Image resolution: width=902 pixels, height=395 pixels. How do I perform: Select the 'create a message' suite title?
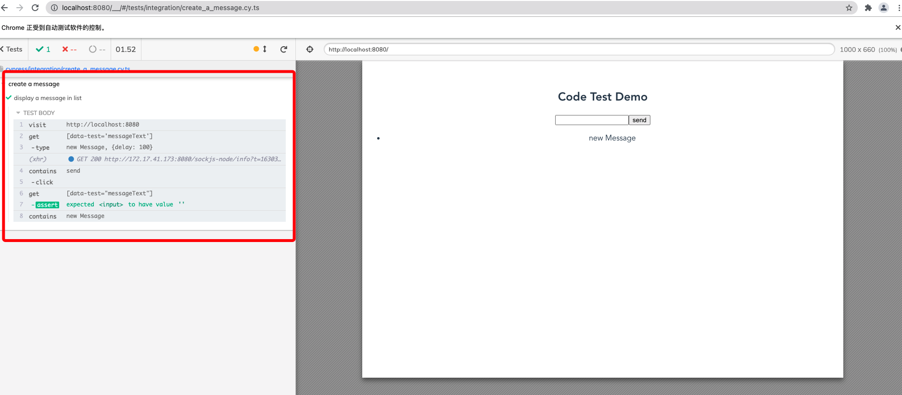point(34,84)
